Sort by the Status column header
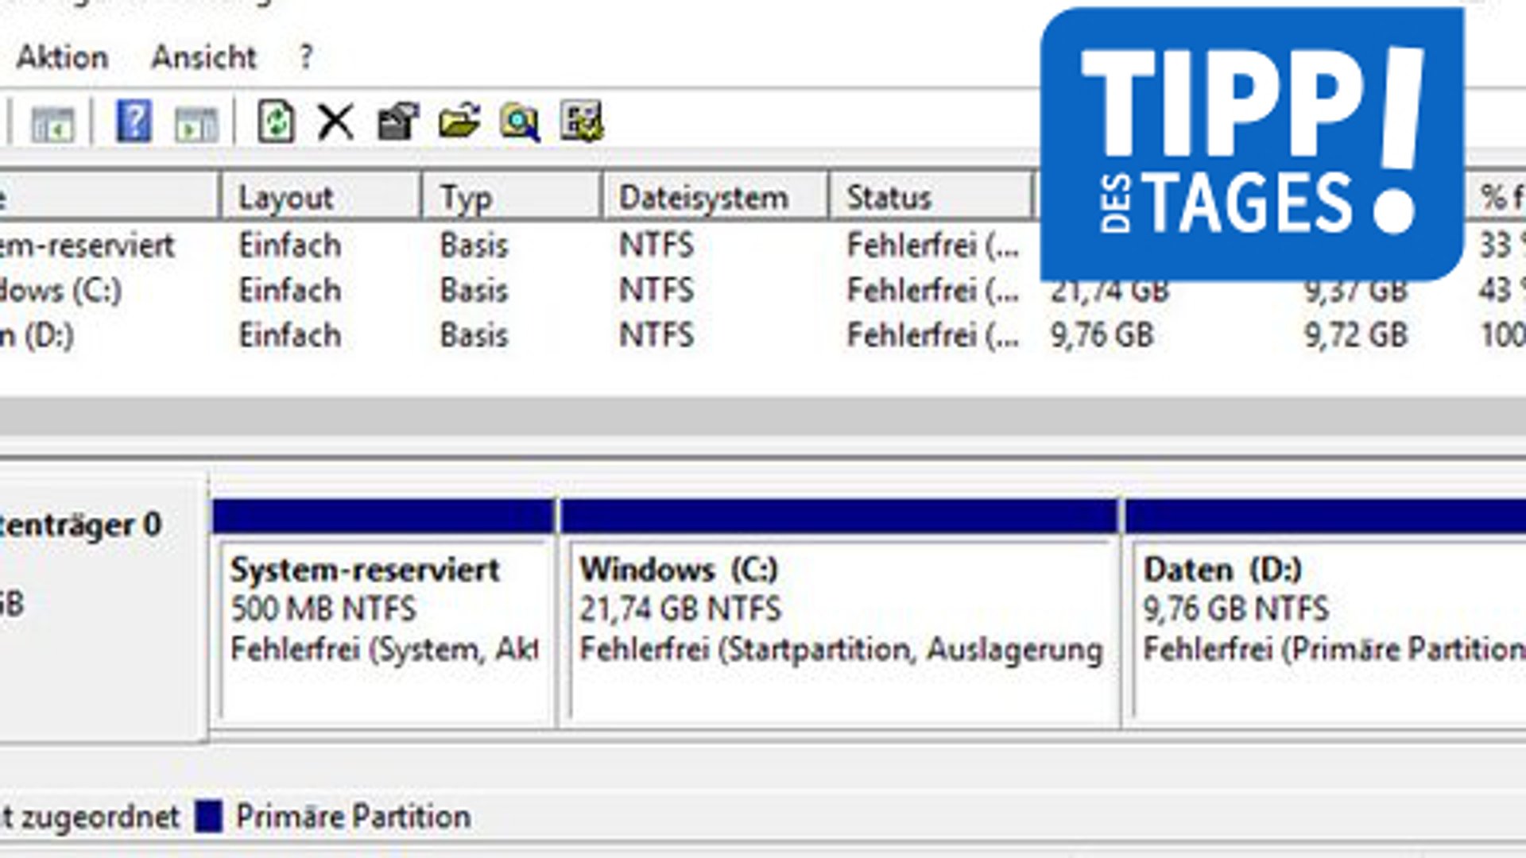Image resolution: width=1526 pixels, height=858 pixels. click(x=930, y=196)
